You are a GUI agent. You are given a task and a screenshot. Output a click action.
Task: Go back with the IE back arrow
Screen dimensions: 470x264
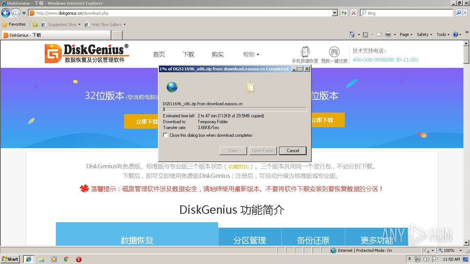pos(6,13)
